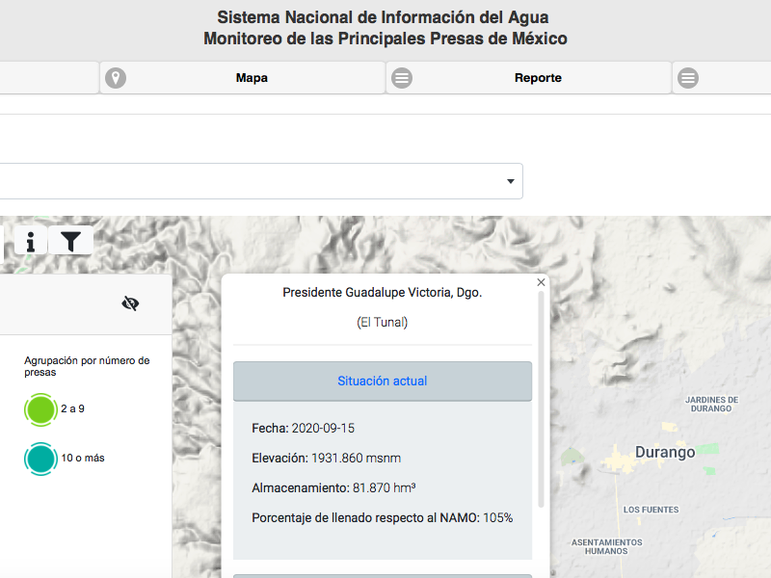
Task: Click the map pin icon beside Mapa
Action: click(x=116, y=78)
